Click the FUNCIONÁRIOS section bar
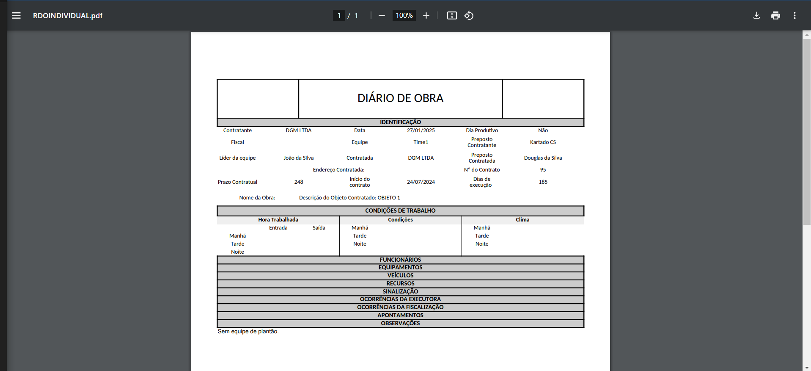 400,260
